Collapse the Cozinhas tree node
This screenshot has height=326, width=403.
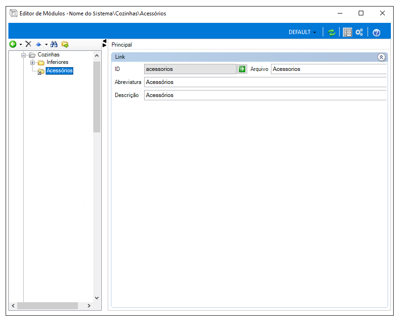(24, 55)
